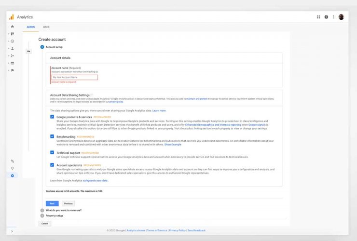
Task: Uncheck the Account specialists checkbox
Action: 52,165
